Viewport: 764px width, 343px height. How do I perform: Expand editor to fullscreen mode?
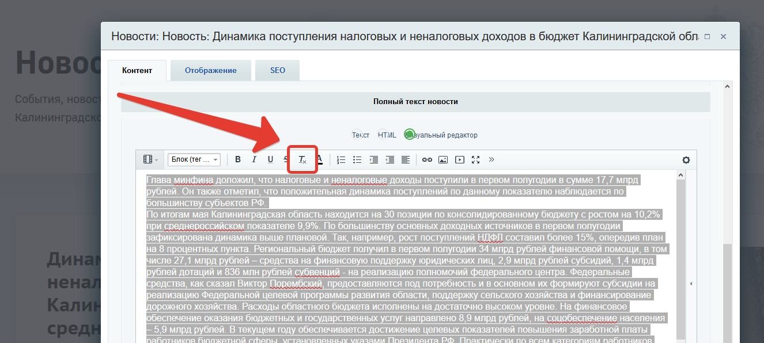pyautogui.click(x=475, y=159)
